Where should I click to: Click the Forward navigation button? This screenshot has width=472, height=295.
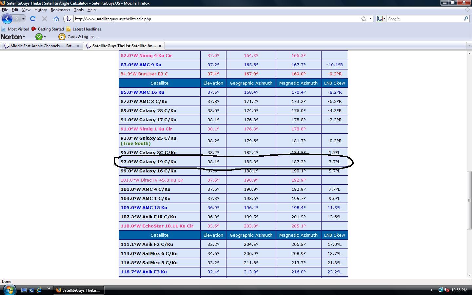click(17, 19)
